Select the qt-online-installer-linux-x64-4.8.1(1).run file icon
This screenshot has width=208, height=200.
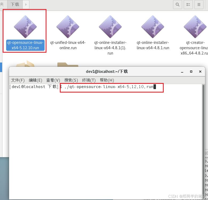point(110,27)
